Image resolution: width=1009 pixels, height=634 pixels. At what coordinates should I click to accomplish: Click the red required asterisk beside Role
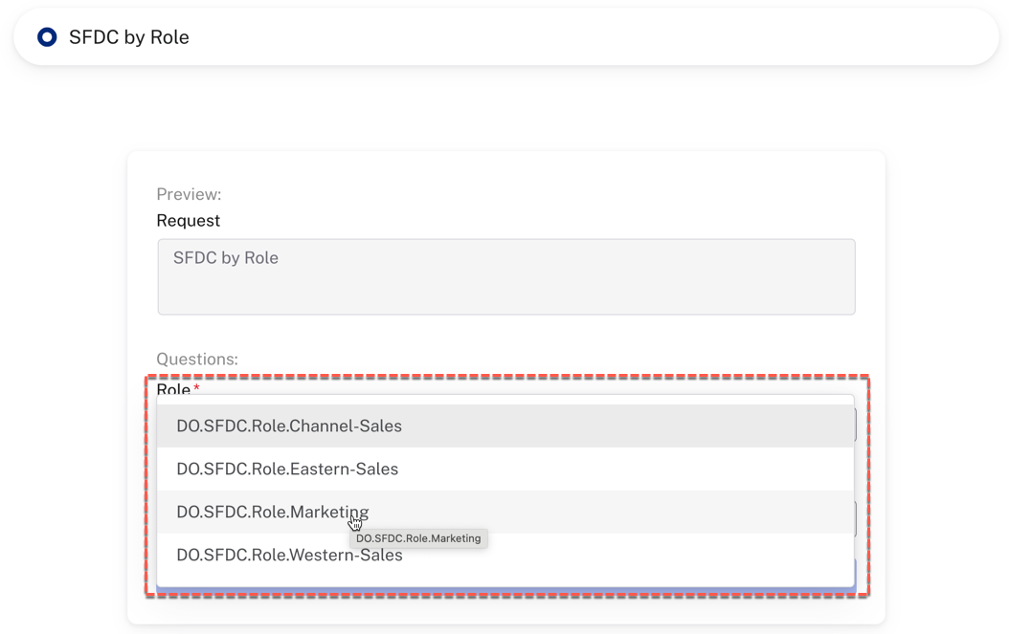click(x=197, y=388)
